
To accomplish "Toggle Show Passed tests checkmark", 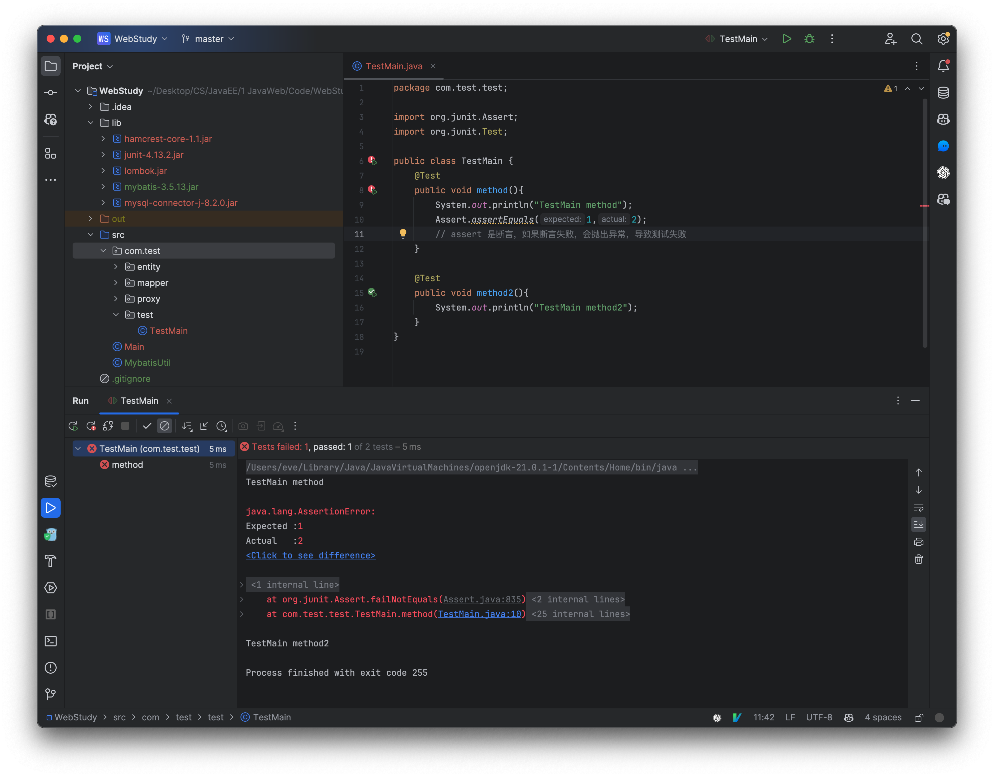I will pyautogui.click(x=147, y=426).
